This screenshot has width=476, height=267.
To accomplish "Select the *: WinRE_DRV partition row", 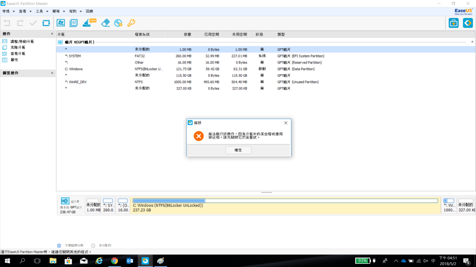I will coord(265,82).
